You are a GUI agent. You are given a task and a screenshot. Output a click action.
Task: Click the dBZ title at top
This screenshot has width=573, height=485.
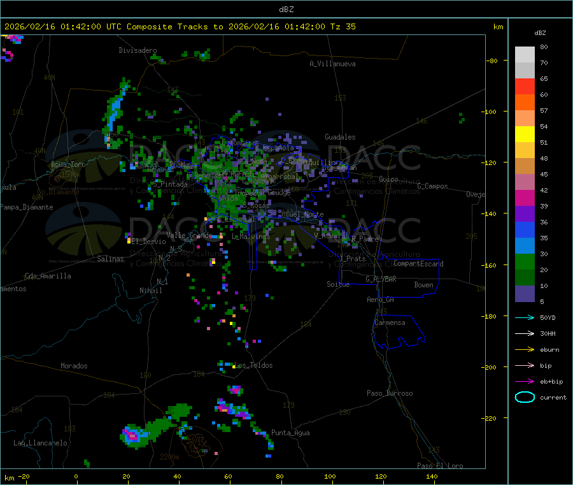point(286,9)
